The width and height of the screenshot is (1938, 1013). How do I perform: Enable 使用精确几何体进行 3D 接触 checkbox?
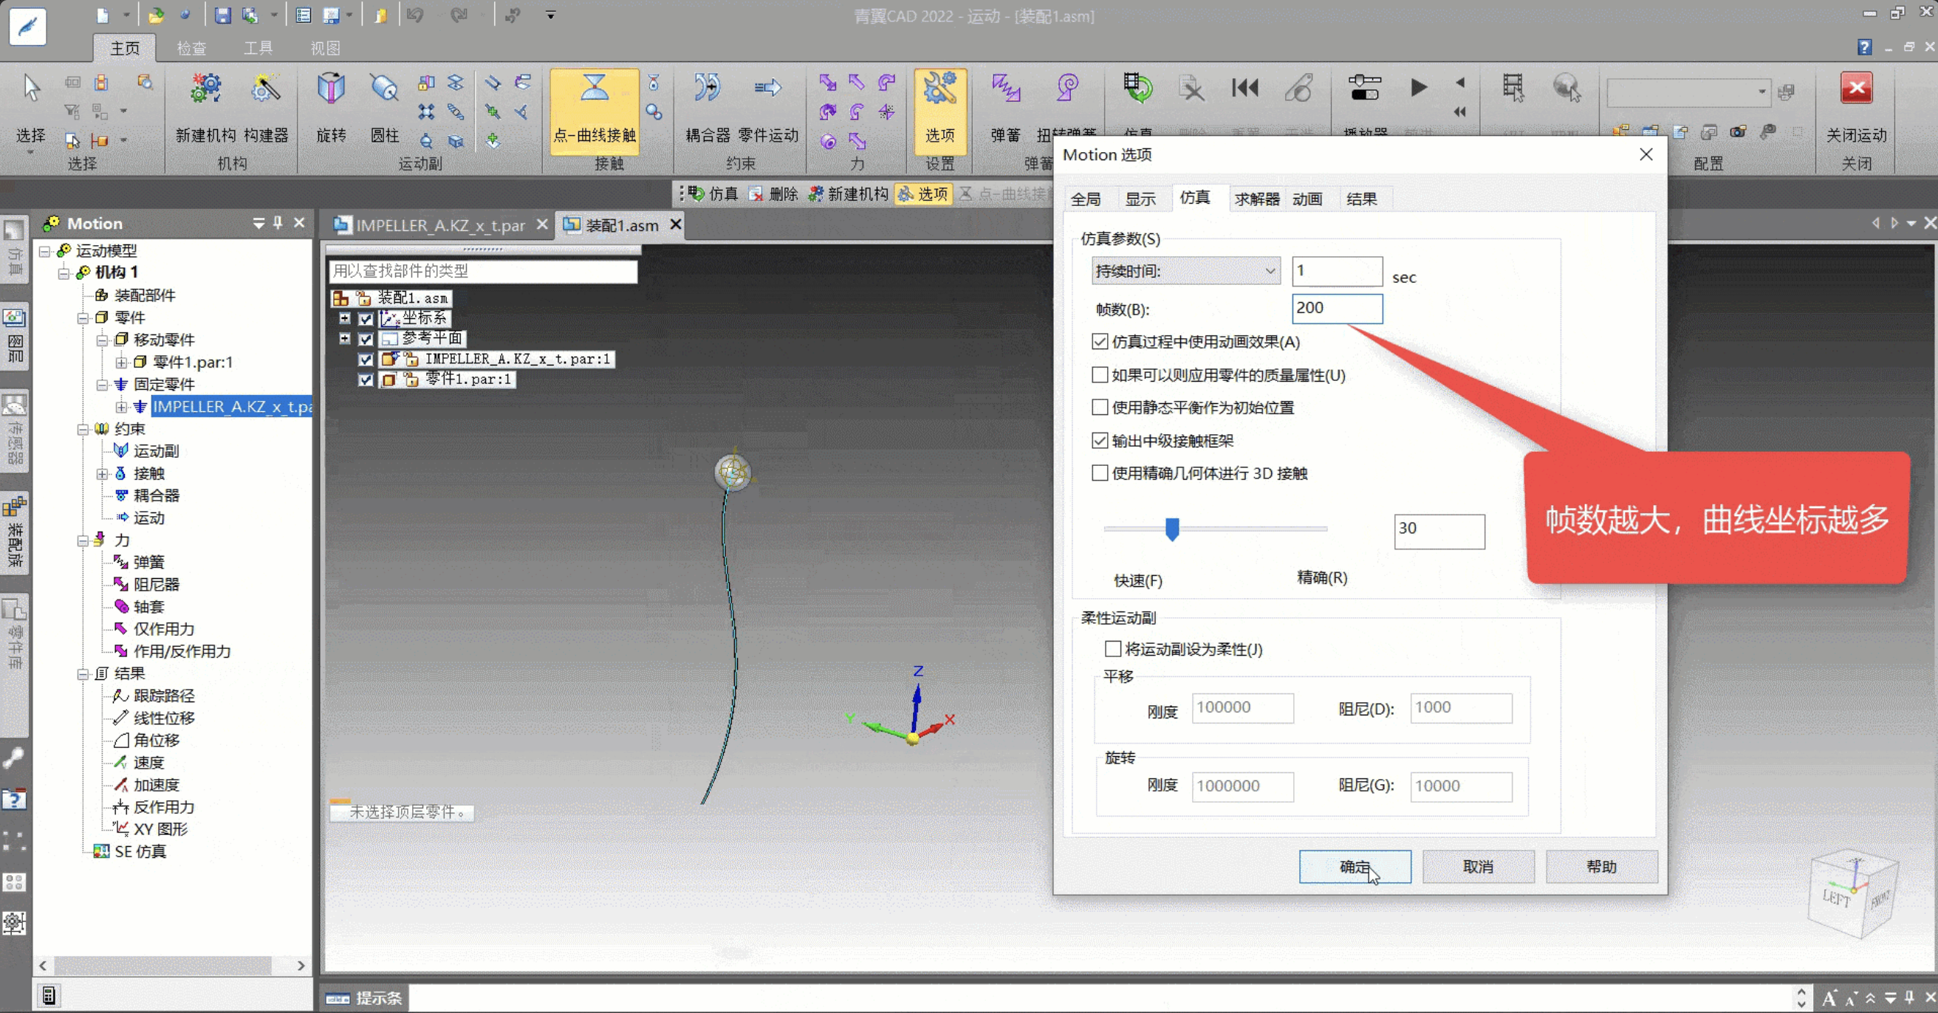click(1100, 473)
